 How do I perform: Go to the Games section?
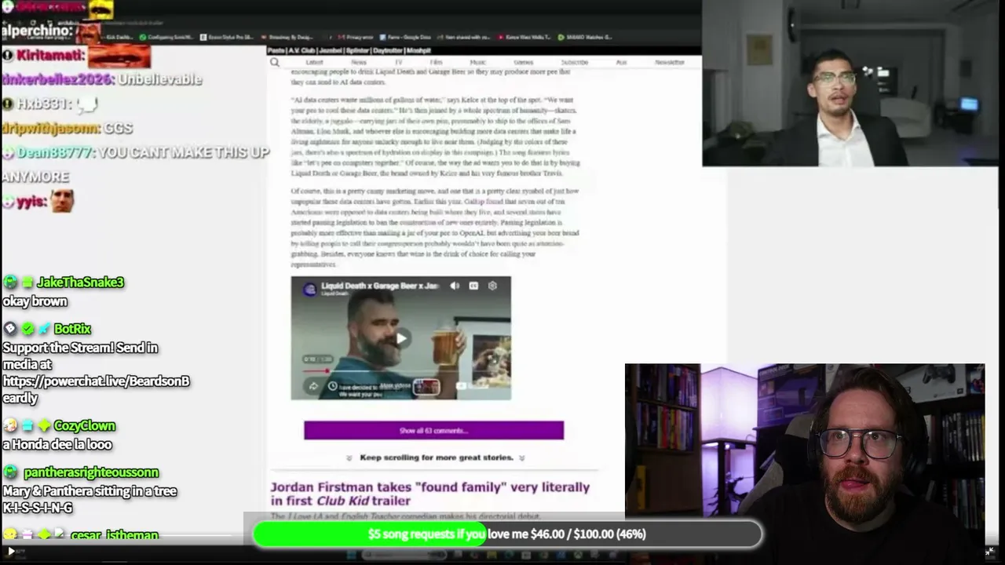click(523, 62)
